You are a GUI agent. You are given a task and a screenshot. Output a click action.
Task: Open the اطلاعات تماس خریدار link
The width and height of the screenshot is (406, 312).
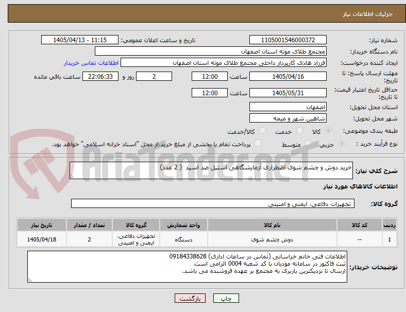tap(91, 63)
